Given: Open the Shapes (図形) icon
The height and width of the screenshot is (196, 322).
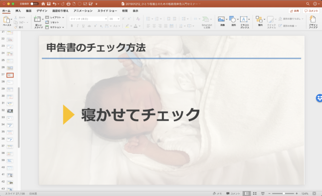Looking at the screenshot, I should [233, 21].
